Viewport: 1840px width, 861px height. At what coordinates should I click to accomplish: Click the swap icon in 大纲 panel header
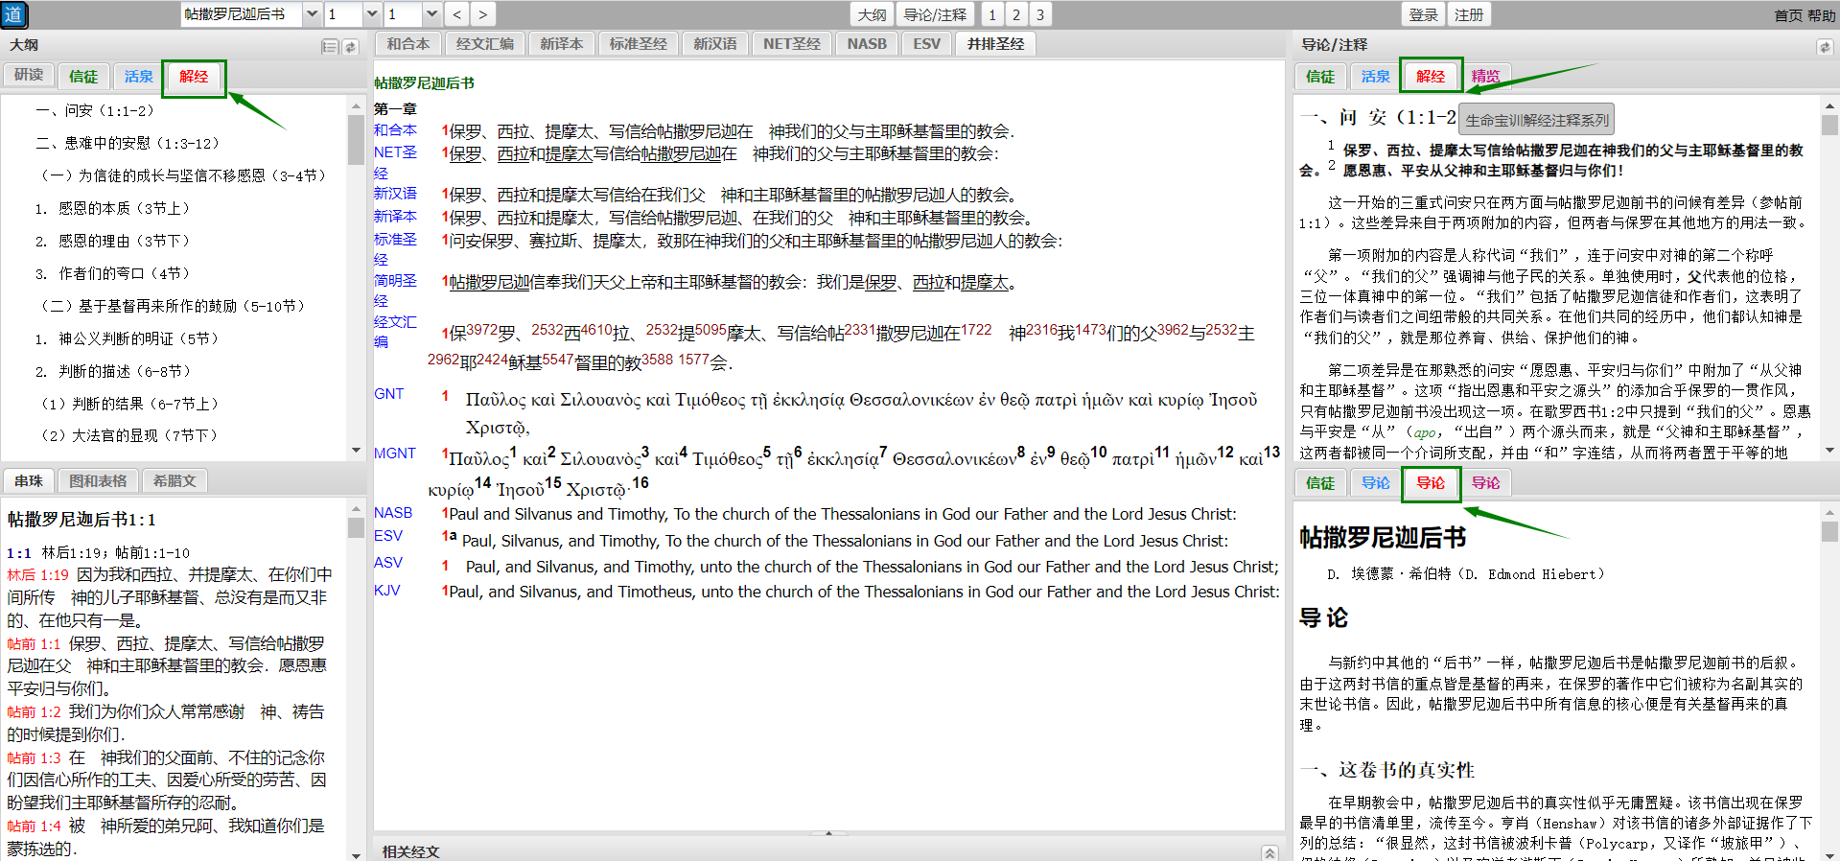[x=351, y=46]
